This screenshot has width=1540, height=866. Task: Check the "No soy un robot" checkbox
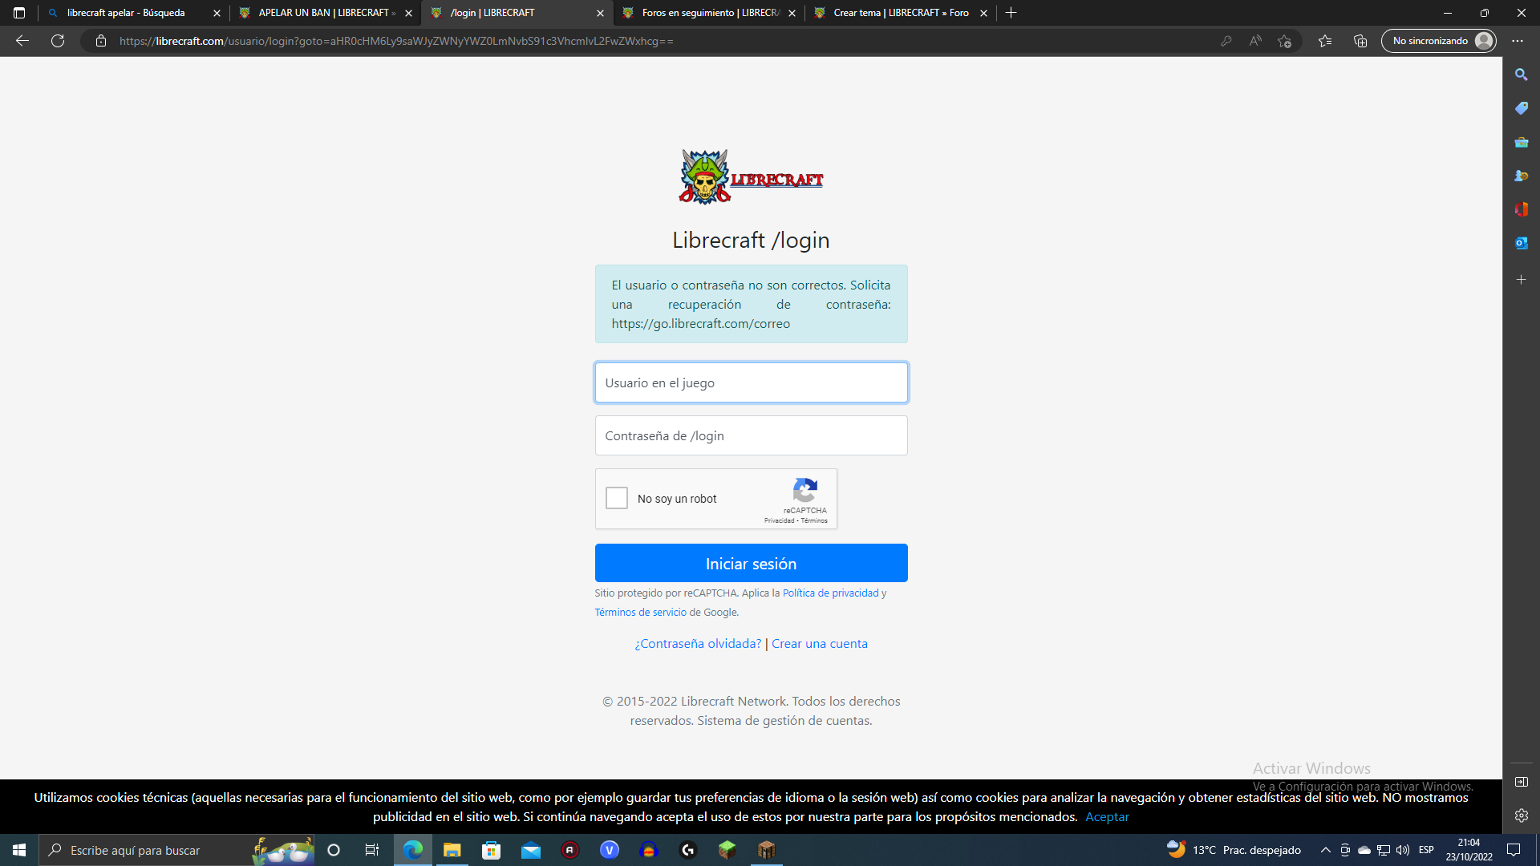tap(617, 498)
